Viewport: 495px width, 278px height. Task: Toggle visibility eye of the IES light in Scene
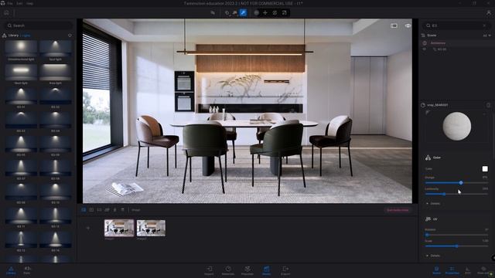[x=425, y=49]
